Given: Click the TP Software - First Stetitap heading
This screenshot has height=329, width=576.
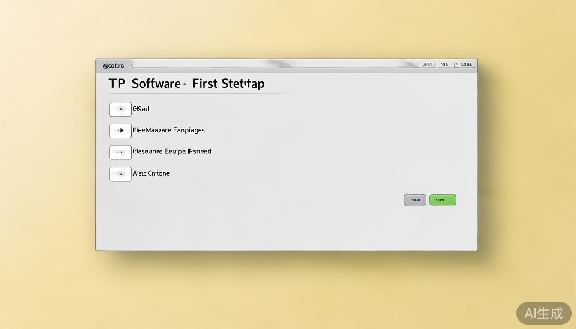Looking at the screenshot, I should tap(186, 84).
